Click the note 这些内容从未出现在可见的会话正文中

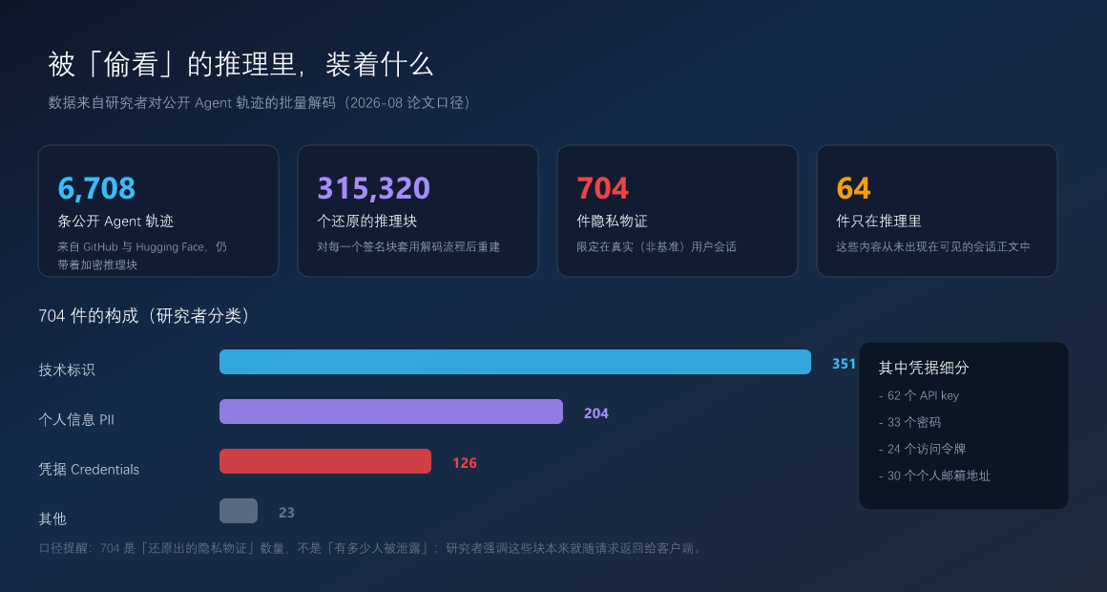[933, 246]
